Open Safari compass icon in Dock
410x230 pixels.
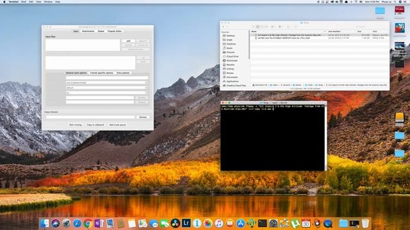tap(77, 224)
